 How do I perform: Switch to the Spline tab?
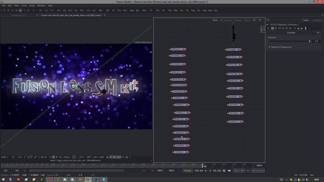coord(247,20)
